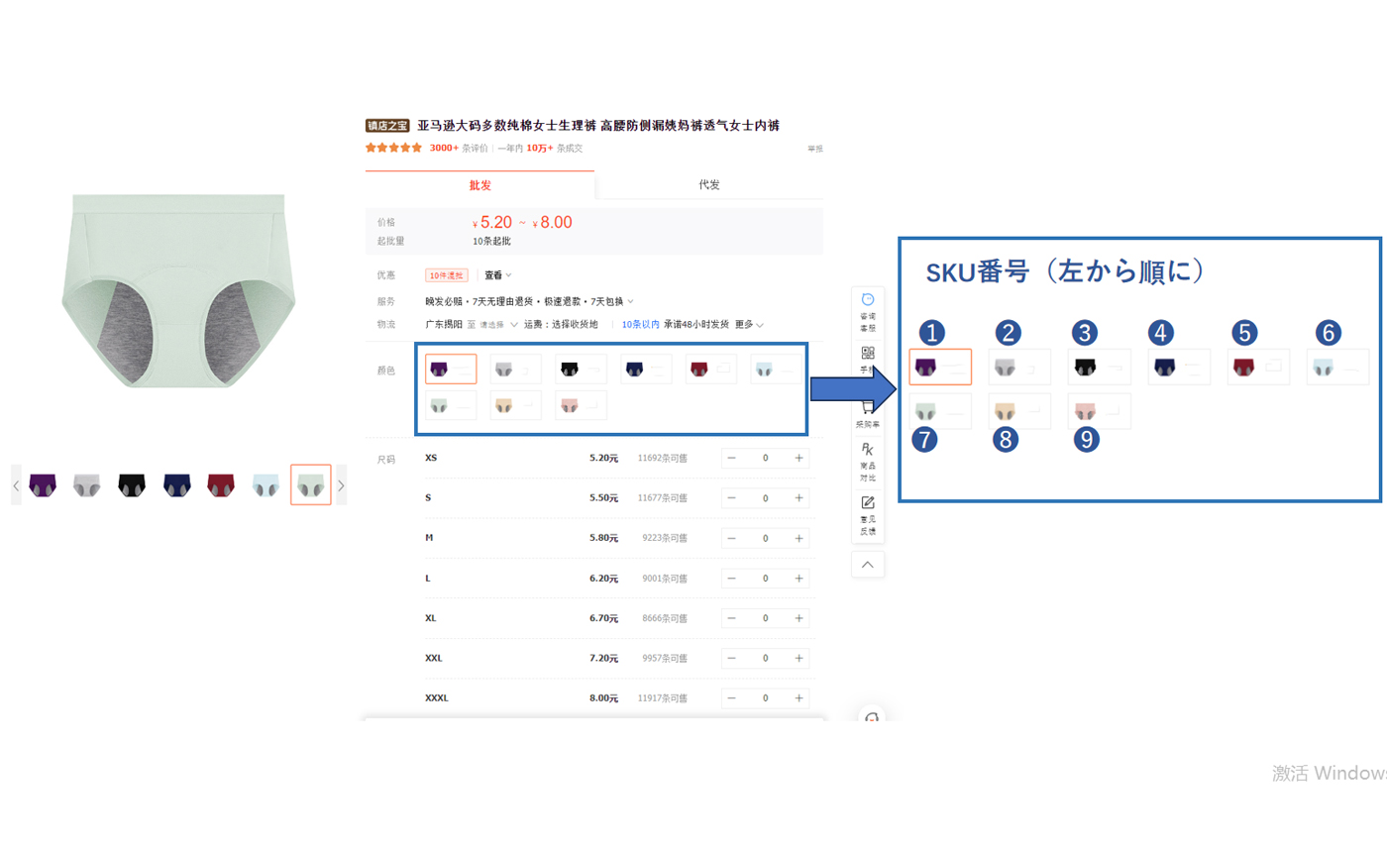Open the 3000+ 条评价 reviews link
The width and height of the screenshot is (1387, 852).
coord(458,149)
